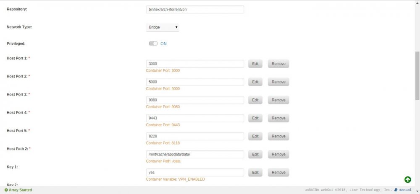Click the 'Host Path 2:' label

coord(17,149)
